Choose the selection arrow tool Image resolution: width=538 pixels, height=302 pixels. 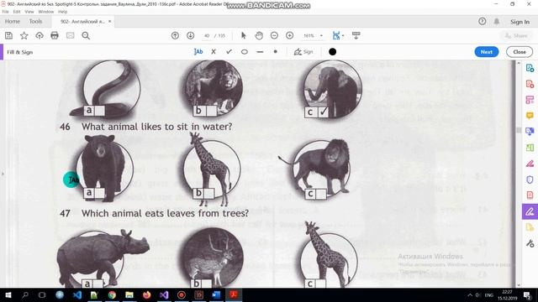[244, 35]
